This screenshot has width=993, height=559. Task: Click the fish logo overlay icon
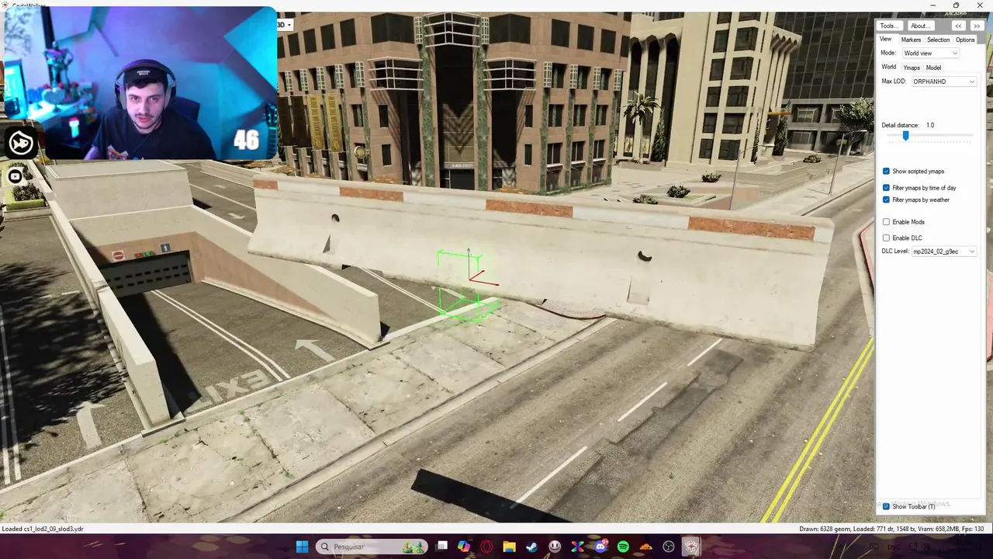(21, 143)
